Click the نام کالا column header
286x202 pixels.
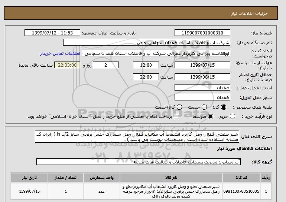tap(171, 178)
